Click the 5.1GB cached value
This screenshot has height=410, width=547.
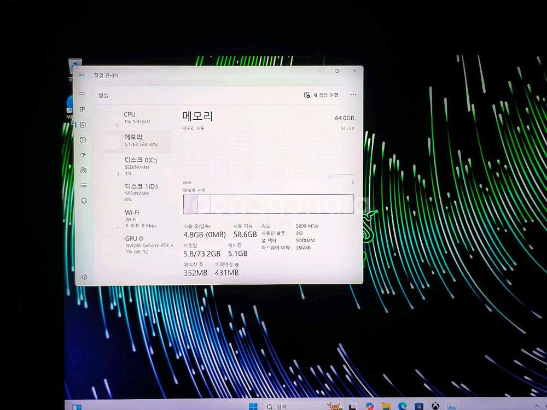click(237, 254)
